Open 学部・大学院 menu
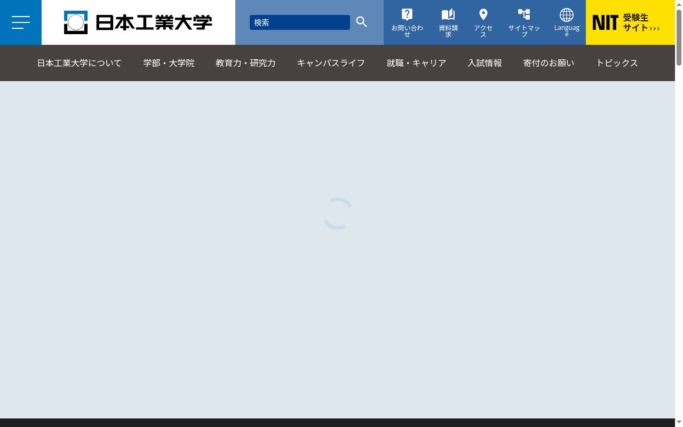The height and width of the screenshot is (427, 683). 169,63
